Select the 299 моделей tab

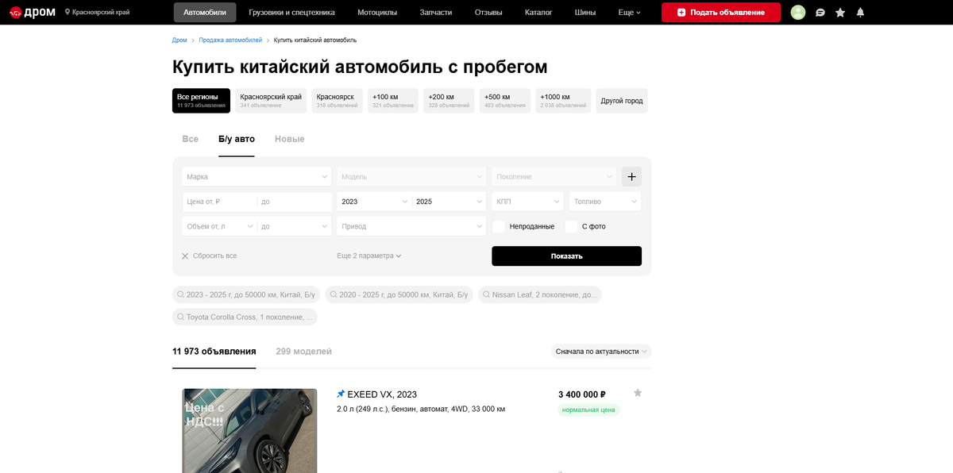(x=304, y=351)
